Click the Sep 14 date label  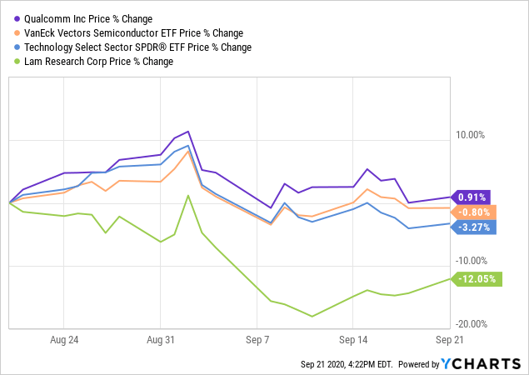(353, 340)
